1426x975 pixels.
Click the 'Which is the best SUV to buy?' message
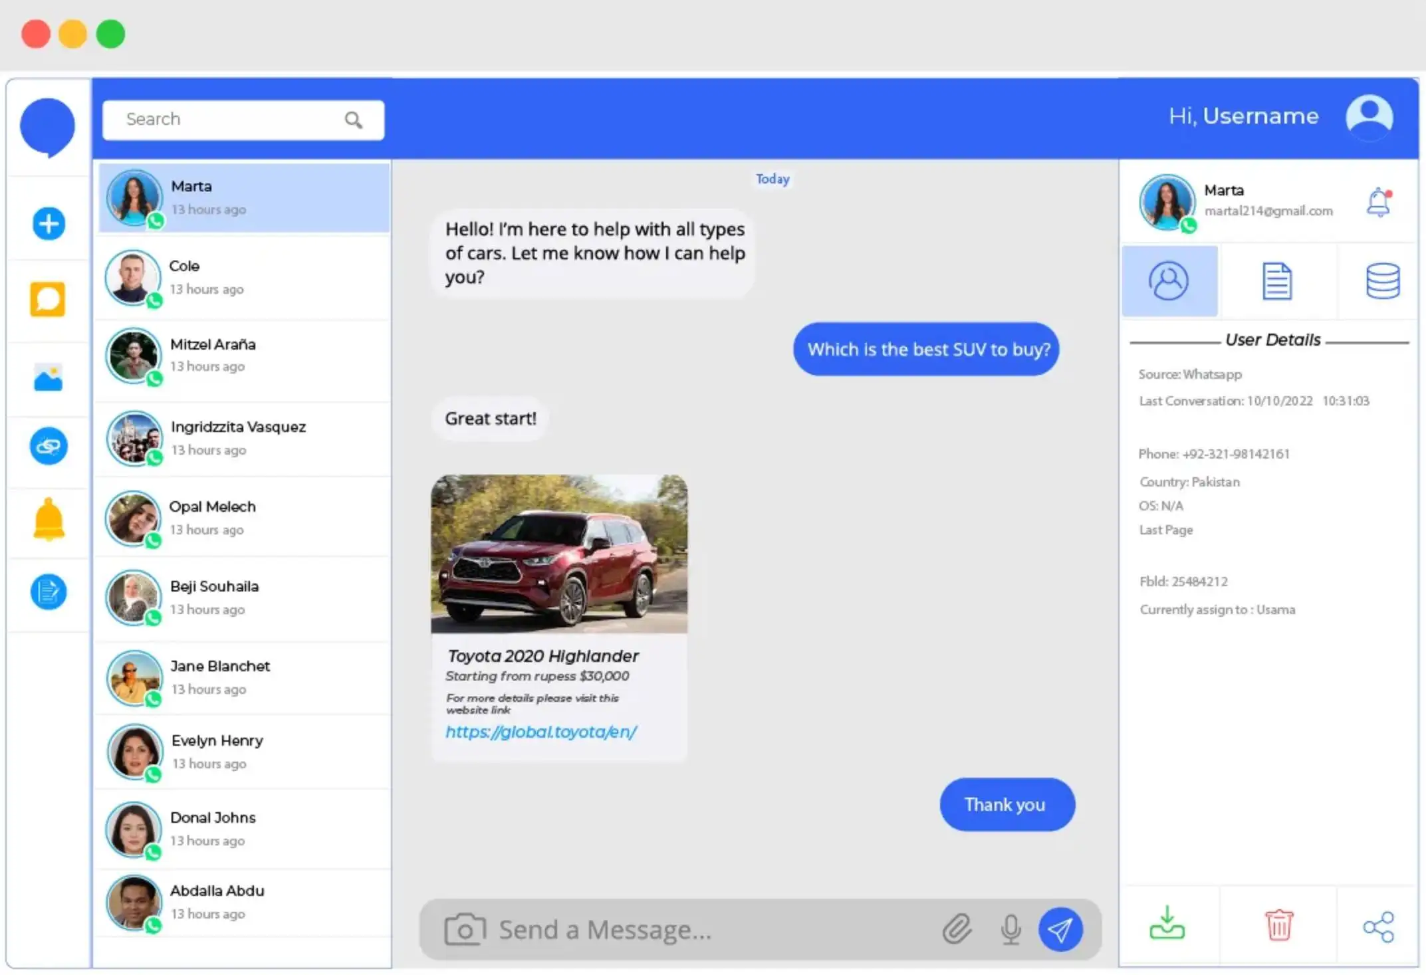[926, 349]
